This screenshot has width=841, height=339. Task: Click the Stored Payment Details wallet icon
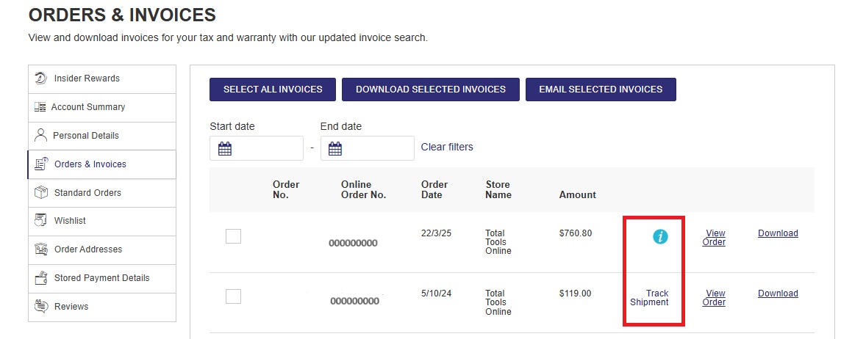click(41, 278)
